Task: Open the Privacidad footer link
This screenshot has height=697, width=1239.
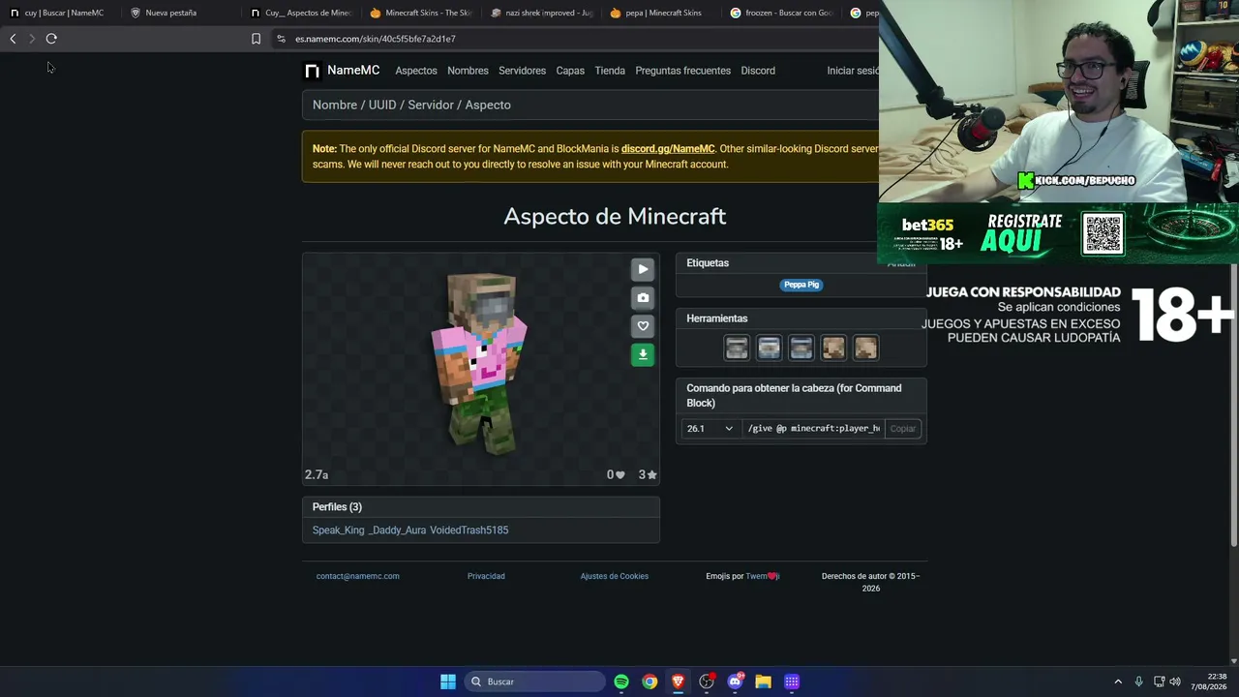Action: 486,576
